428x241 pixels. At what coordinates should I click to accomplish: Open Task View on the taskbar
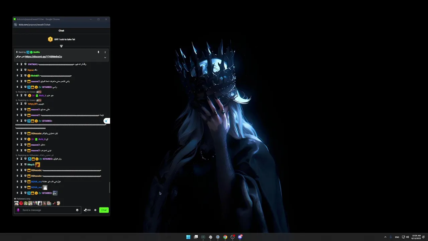click(196, 237)
